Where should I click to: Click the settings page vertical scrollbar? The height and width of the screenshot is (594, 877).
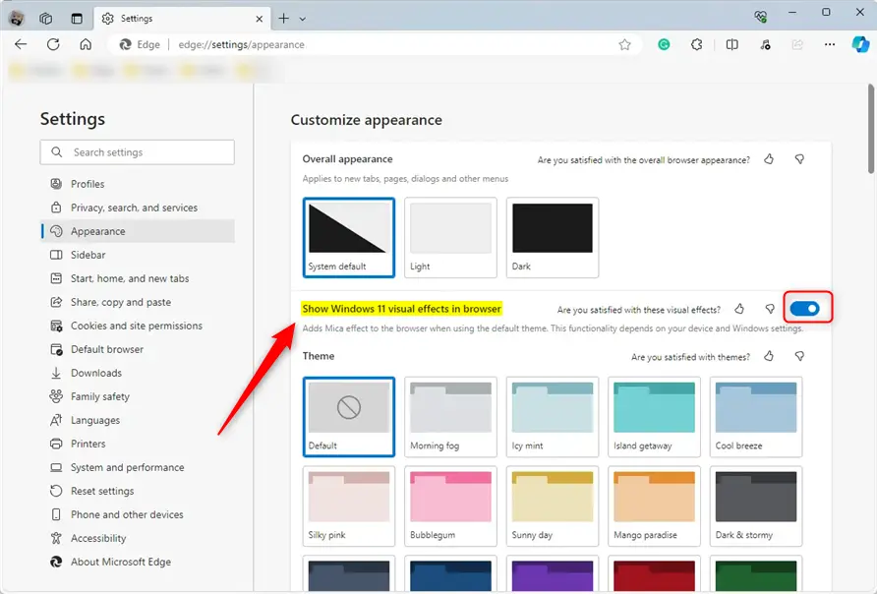[871, 129]
